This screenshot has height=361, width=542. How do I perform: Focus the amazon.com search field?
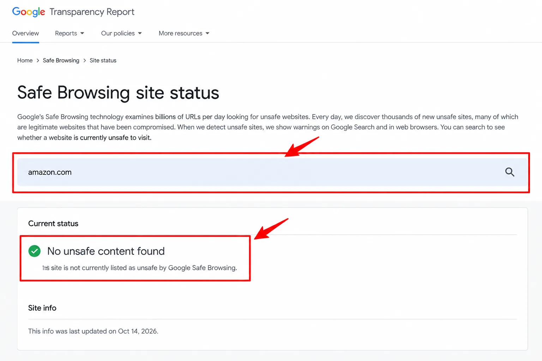272,172
